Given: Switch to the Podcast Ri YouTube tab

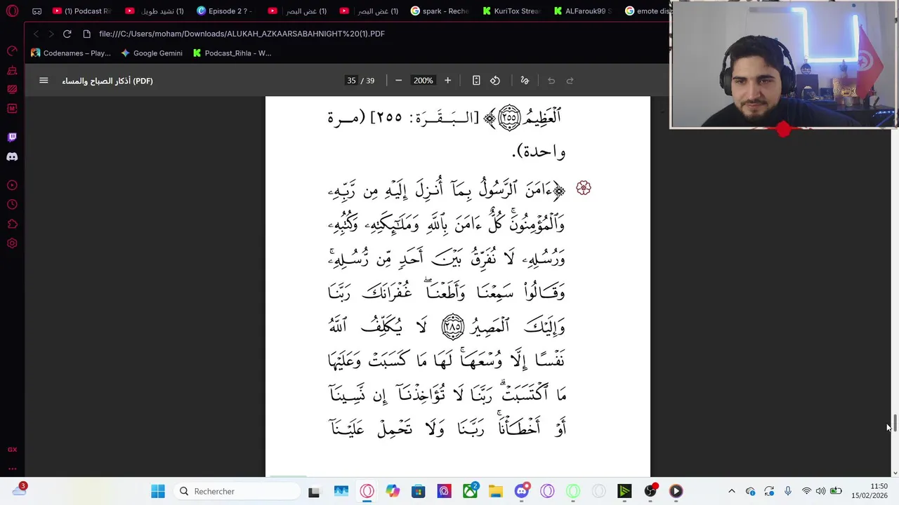Looking at the screenshot, I should tap(83, 11).
